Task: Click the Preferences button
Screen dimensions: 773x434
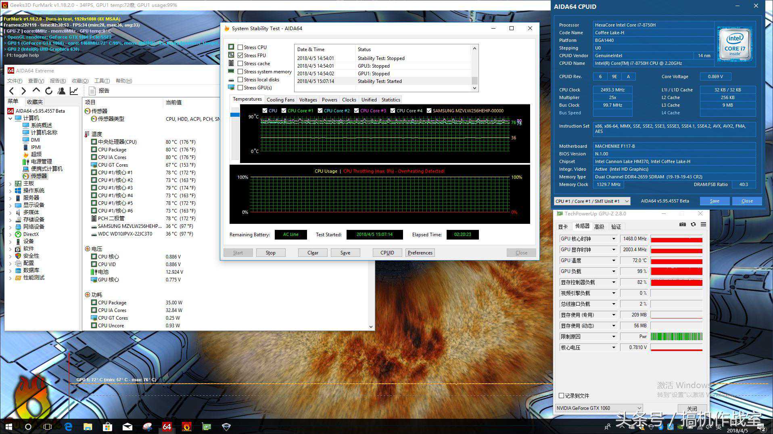Action: [420, 253]
